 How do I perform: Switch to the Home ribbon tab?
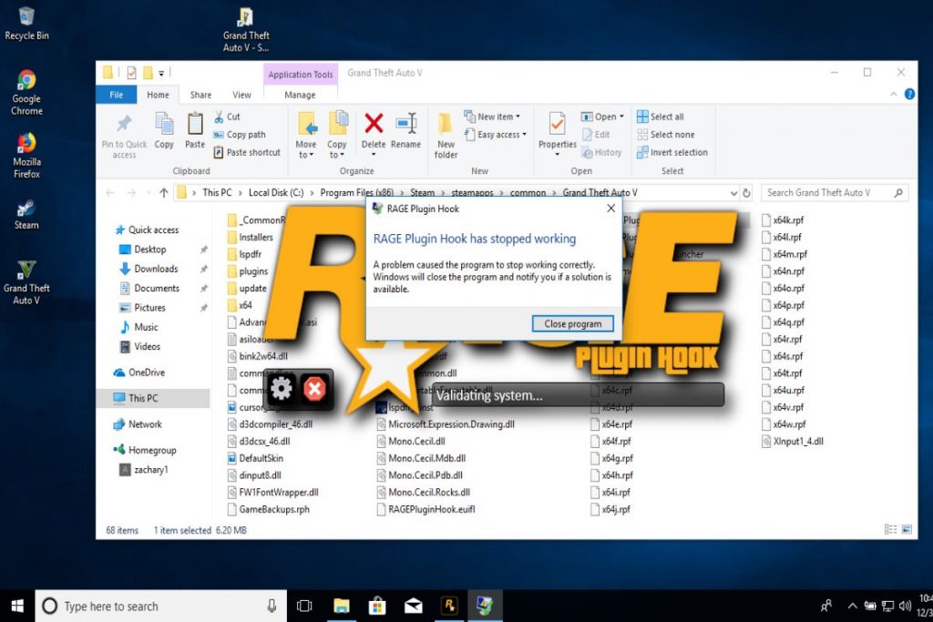[x=158, y=95]
